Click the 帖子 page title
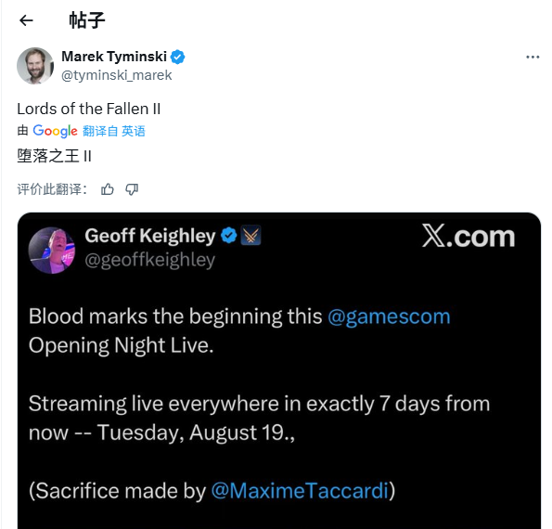 87,20
